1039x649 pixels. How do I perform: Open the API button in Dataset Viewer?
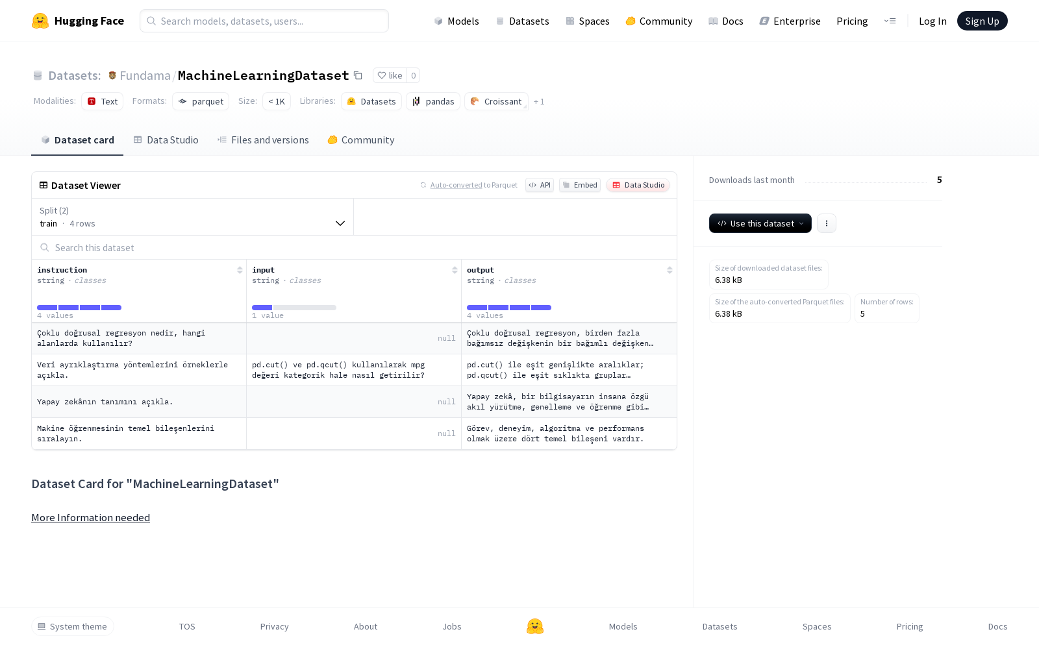[540, 185]
